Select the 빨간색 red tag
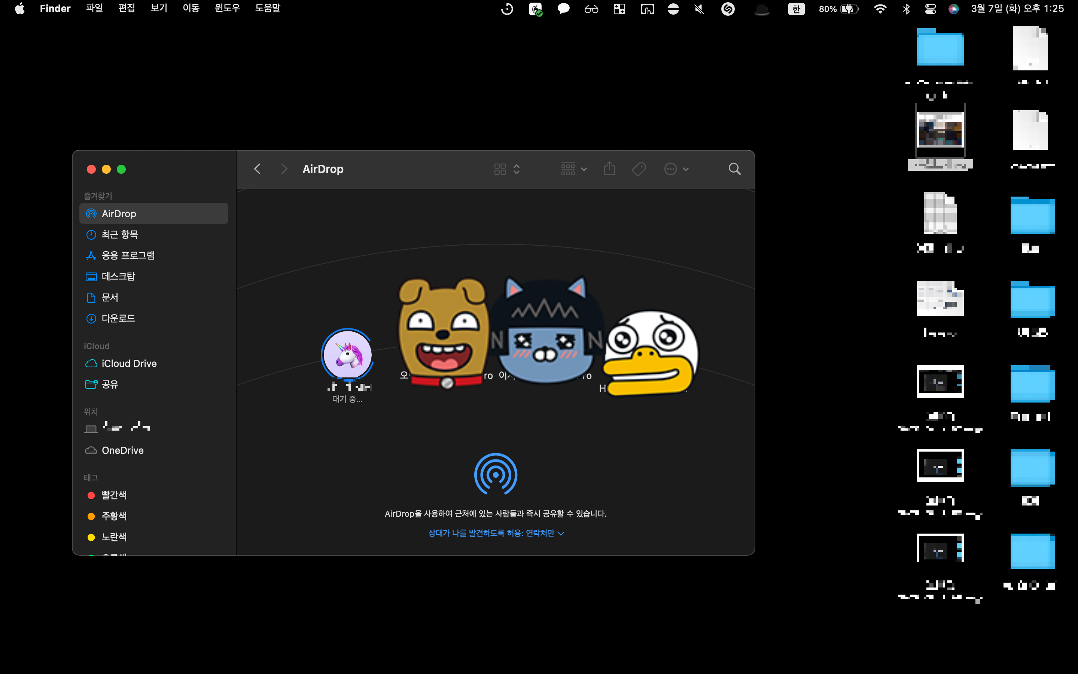The width and height of the screenshot is (1078, 674). [114, 495]
